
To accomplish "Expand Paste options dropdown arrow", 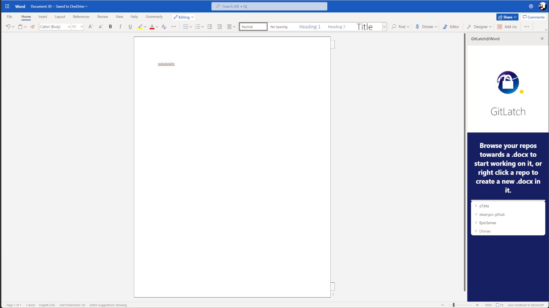I will [x=25, y=27].
